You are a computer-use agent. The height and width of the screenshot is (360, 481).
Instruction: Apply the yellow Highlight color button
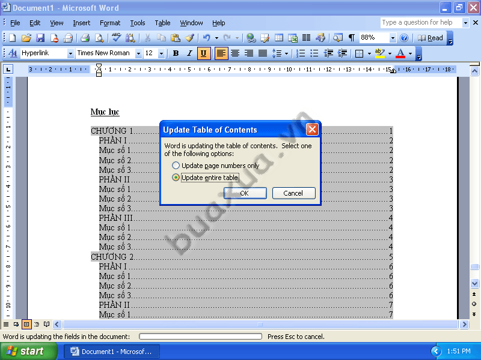379,53
